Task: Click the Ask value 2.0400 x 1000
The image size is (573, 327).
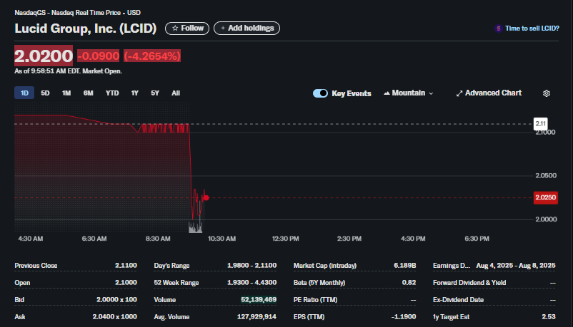Action: [x=115, y=317]
